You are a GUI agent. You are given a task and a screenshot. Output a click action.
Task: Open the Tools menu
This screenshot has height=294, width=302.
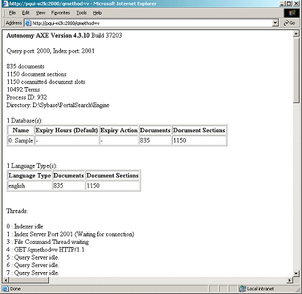[x=82, y=13]
